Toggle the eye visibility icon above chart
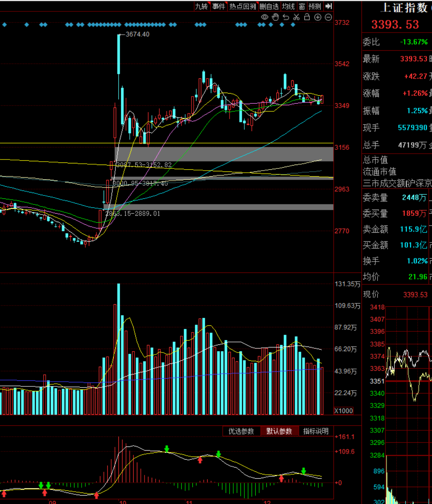This screenshot has height=504, width=432. [x=265, y=17]
